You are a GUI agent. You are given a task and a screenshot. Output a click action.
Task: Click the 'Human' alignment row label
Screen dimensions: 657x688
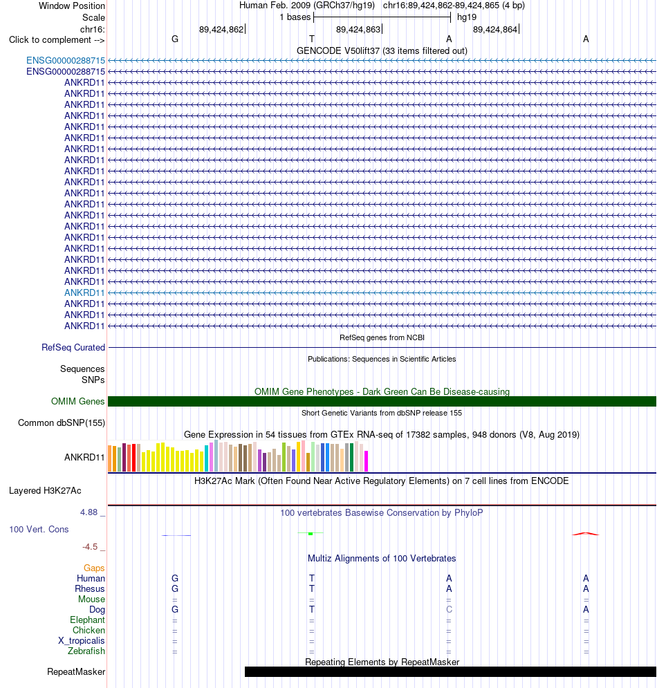tap(91, 578)
